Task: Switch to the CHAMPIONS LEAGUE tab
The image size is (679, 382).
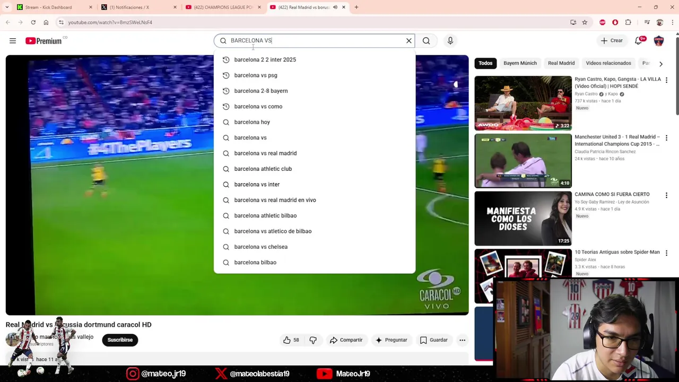Action: point(223,7)
